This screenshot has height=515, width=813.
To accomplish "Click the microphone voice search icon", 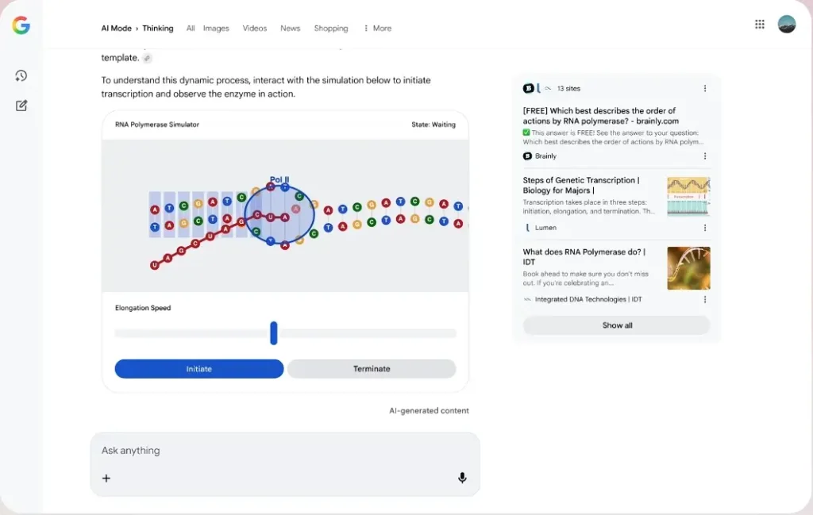I will click(462, 478).
